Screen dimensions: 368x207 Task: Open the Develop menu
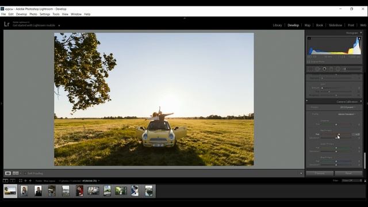(x=21, y=14)
